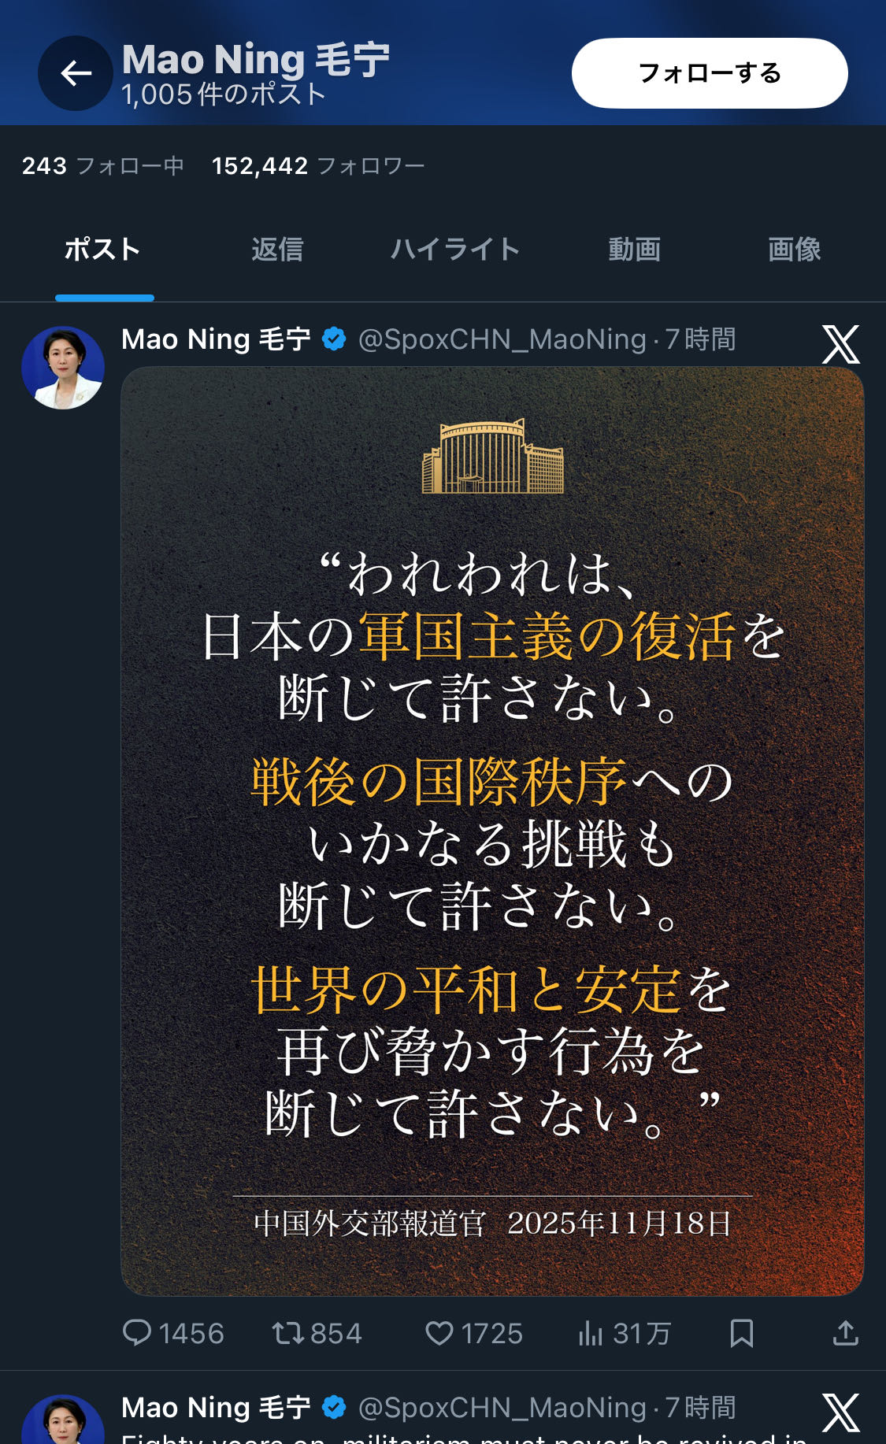Screen dimensions: 886x1444
Task: Open the 動画 videos tab
Action: point(634,250)
